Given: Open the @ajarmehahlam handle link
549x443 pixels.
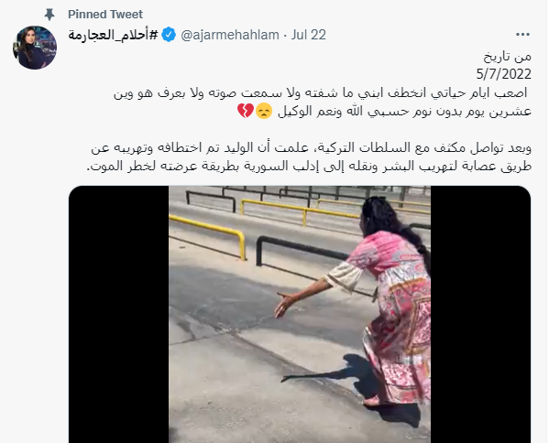Looking at the screenshot, I should point(230,35).
